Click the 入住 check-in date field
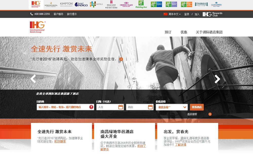The image size is (253, 156). tap(110, 107)
